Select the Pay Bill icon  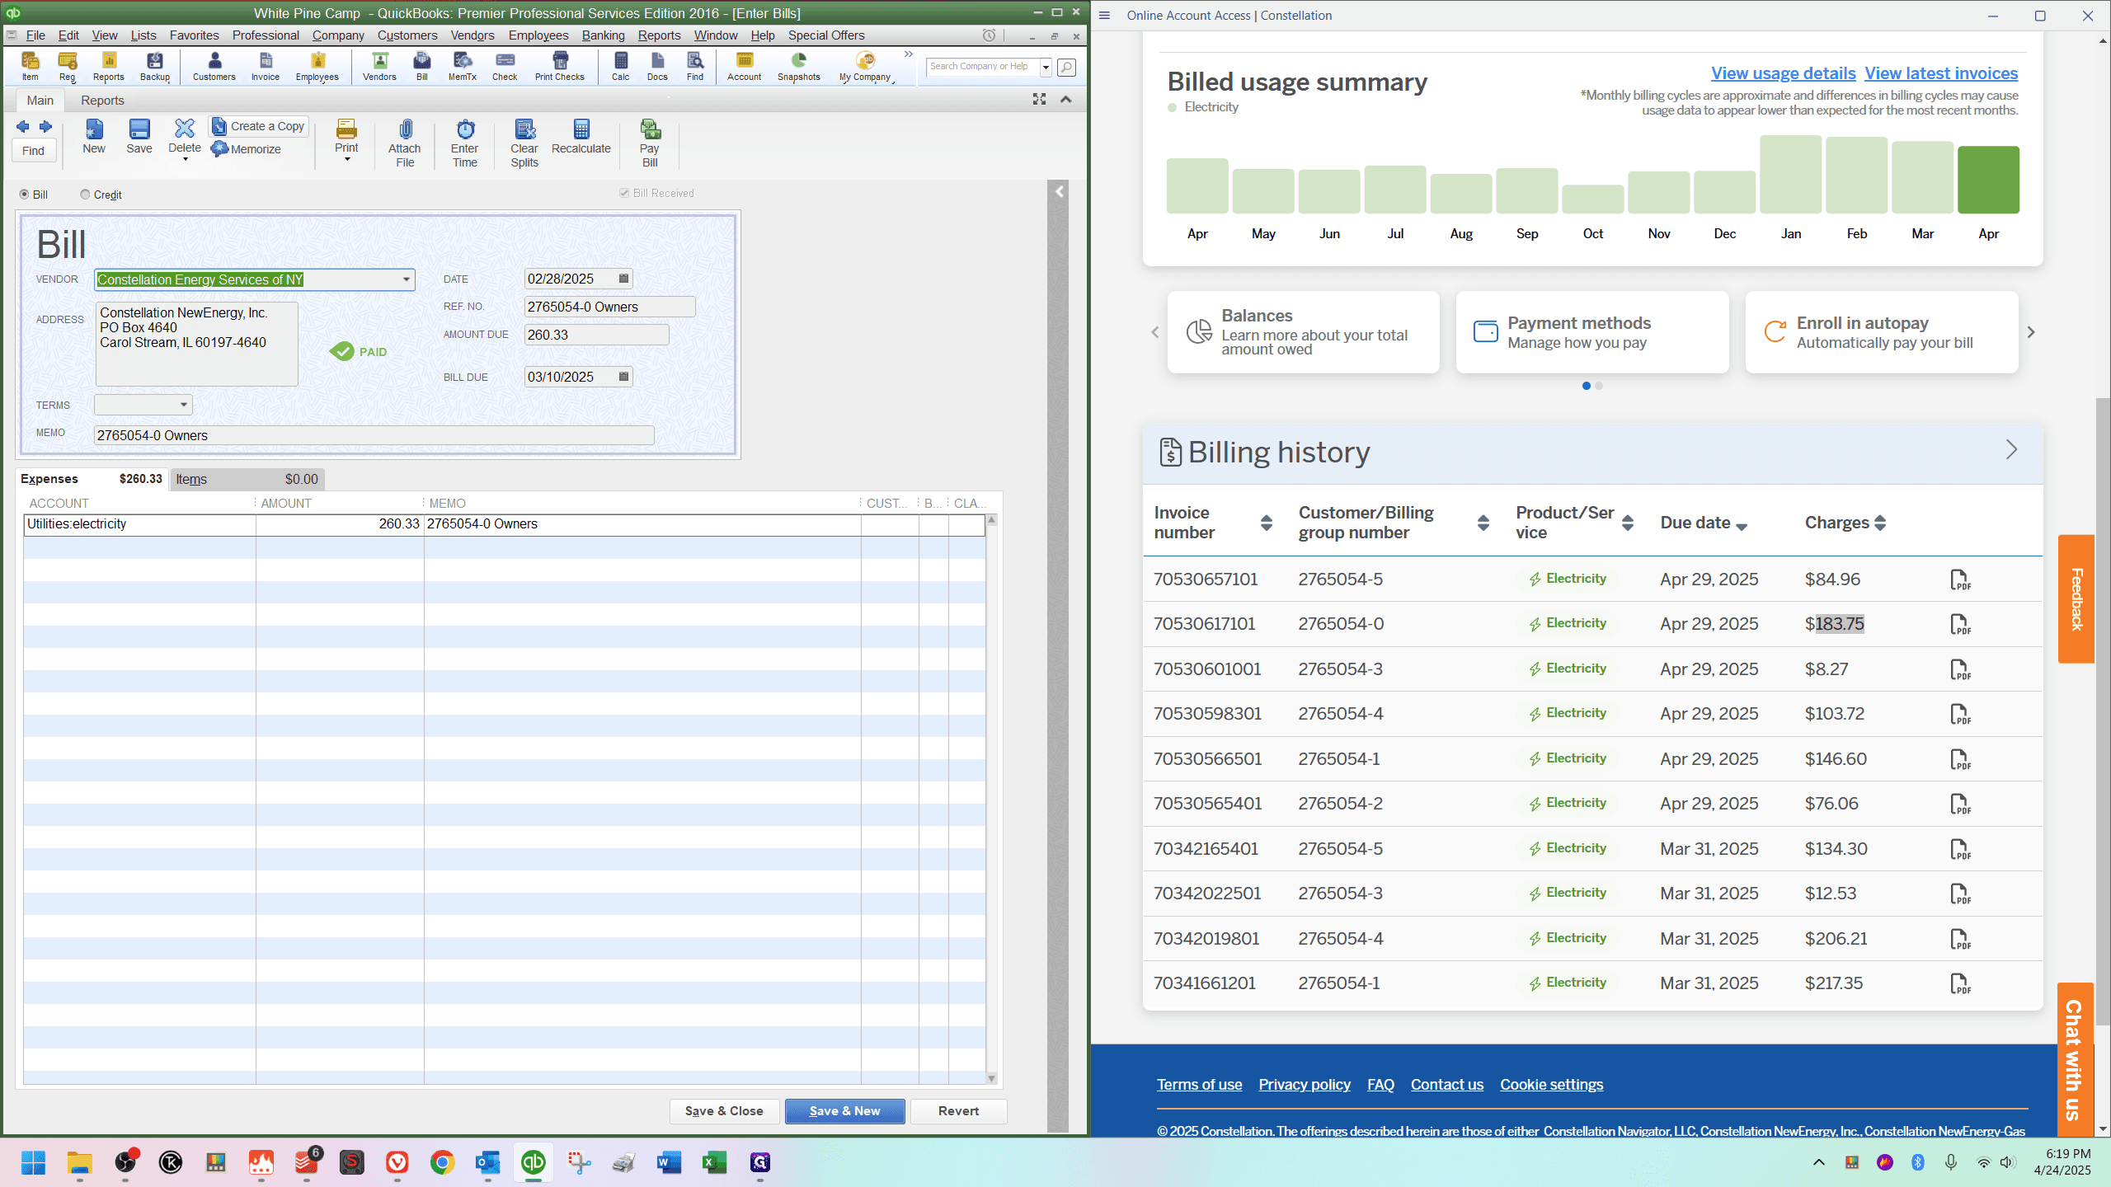point(650,143)
